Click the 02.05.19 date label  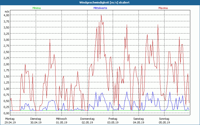tap(87, 122)
